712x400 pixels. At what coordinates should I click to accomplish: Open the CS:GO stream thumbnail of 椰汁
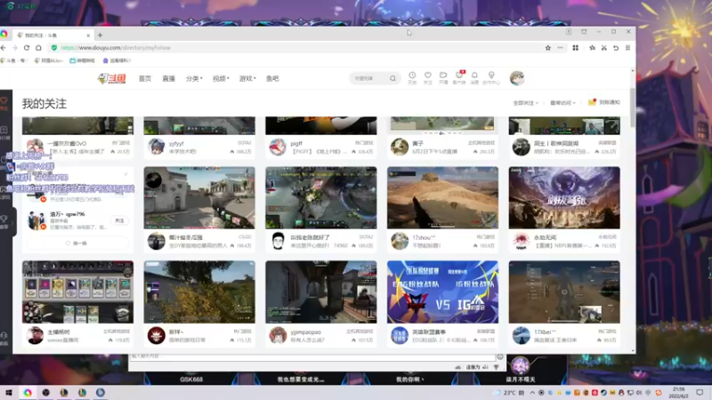[199, 197]
